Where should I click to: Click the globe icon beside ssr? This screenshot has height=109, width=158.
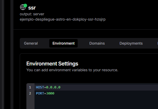[x=23, y=7]
